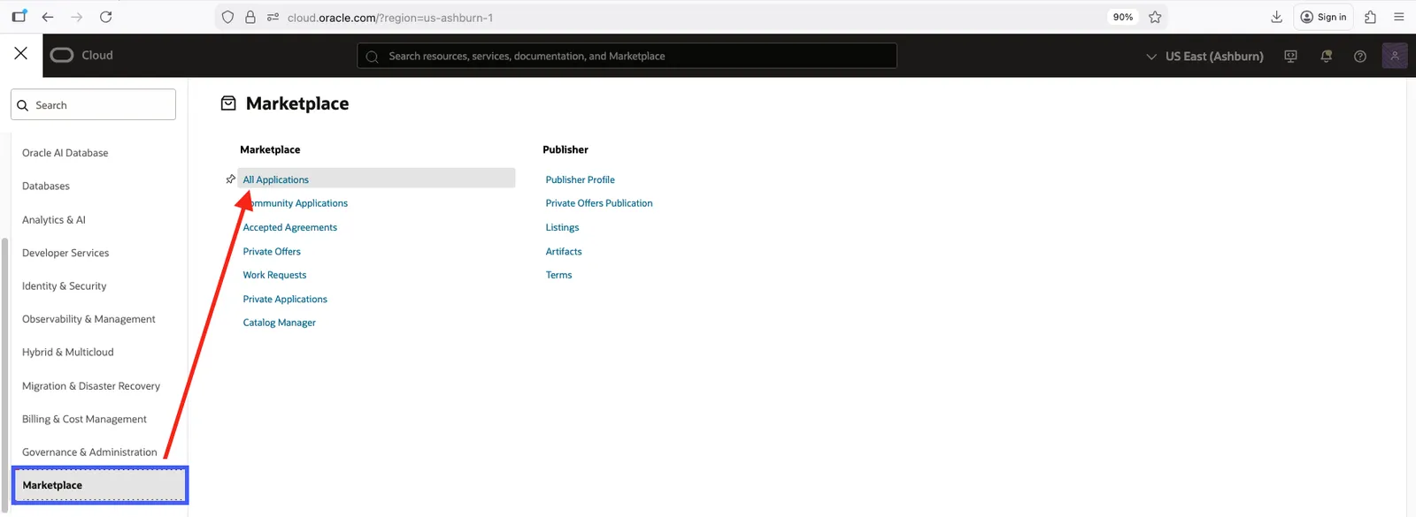Select Analytics & AI category
Image resolution: width=1416 pixels, height=517 pixels.
tap(54, 219)
